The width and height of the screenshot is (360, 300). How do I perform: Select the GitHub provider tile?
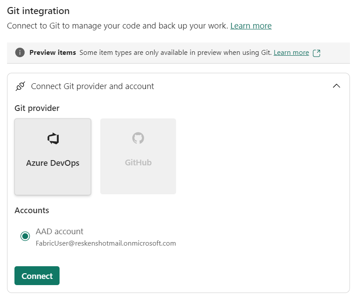click(x=138, y=157)
